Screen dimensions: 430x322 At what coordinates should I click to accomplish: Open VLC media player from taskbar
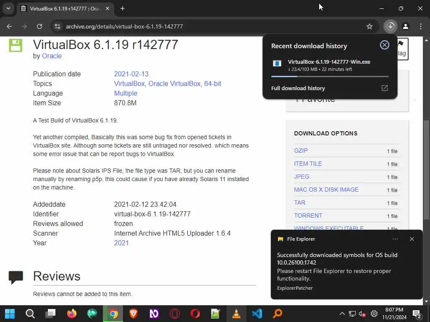coord(236,314)
